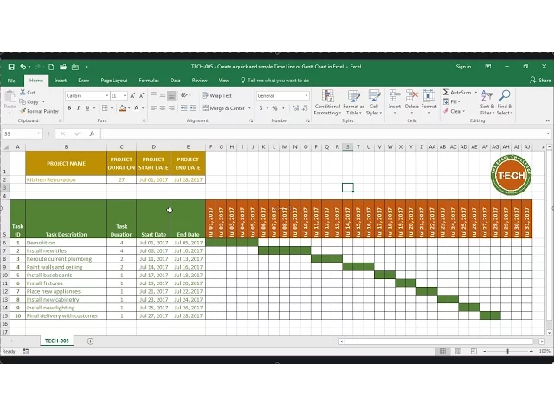Open Format as Table gallery
This screenshot has height=416, width=554.
point(353,102)
